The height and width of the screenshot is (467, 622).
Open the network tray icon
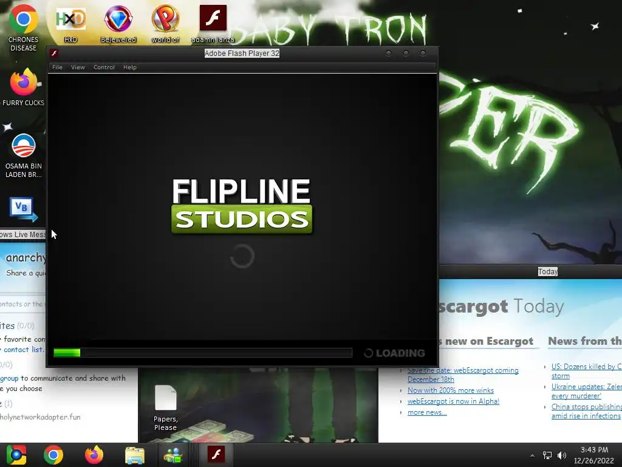tap(547, 455)
